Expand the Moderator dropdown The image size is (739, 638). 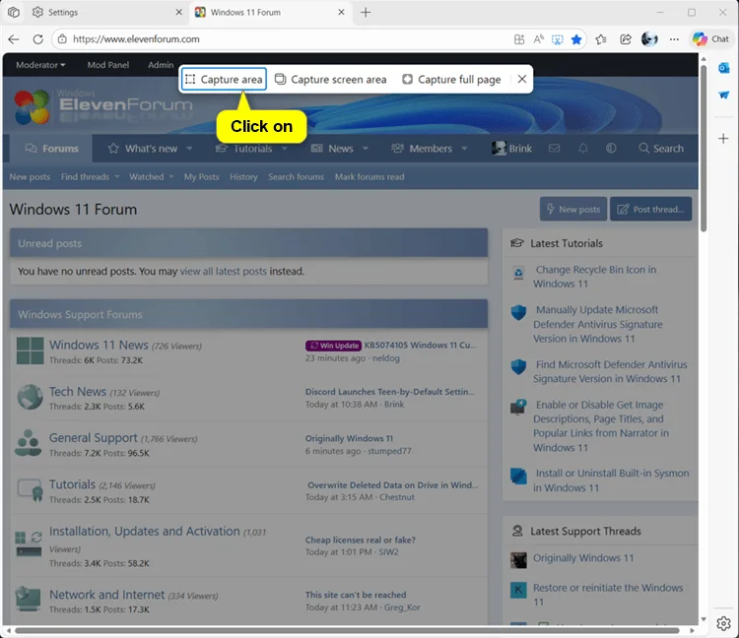coord(40,65)
